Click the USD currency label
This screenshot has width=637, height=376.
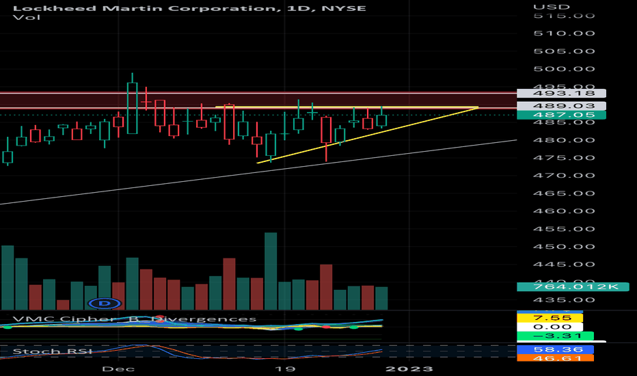(x=552, y=7)
